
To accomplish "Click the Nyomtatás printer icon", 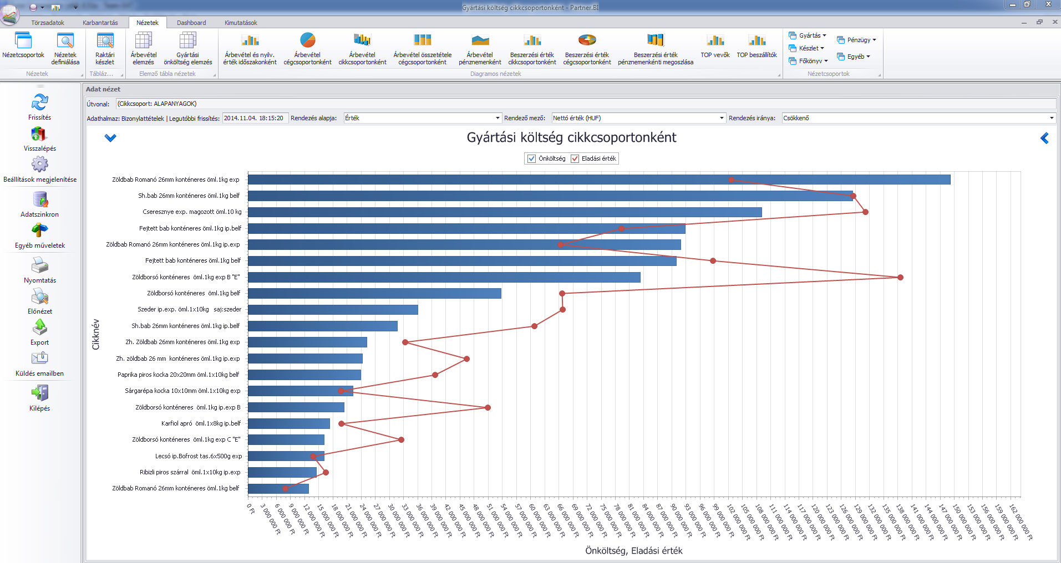I will click(39, 265).
